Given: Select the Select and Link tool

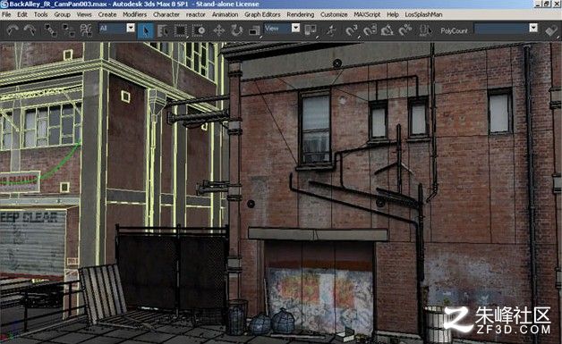Looking at the screenshot, I should click(x=50, y=30).
